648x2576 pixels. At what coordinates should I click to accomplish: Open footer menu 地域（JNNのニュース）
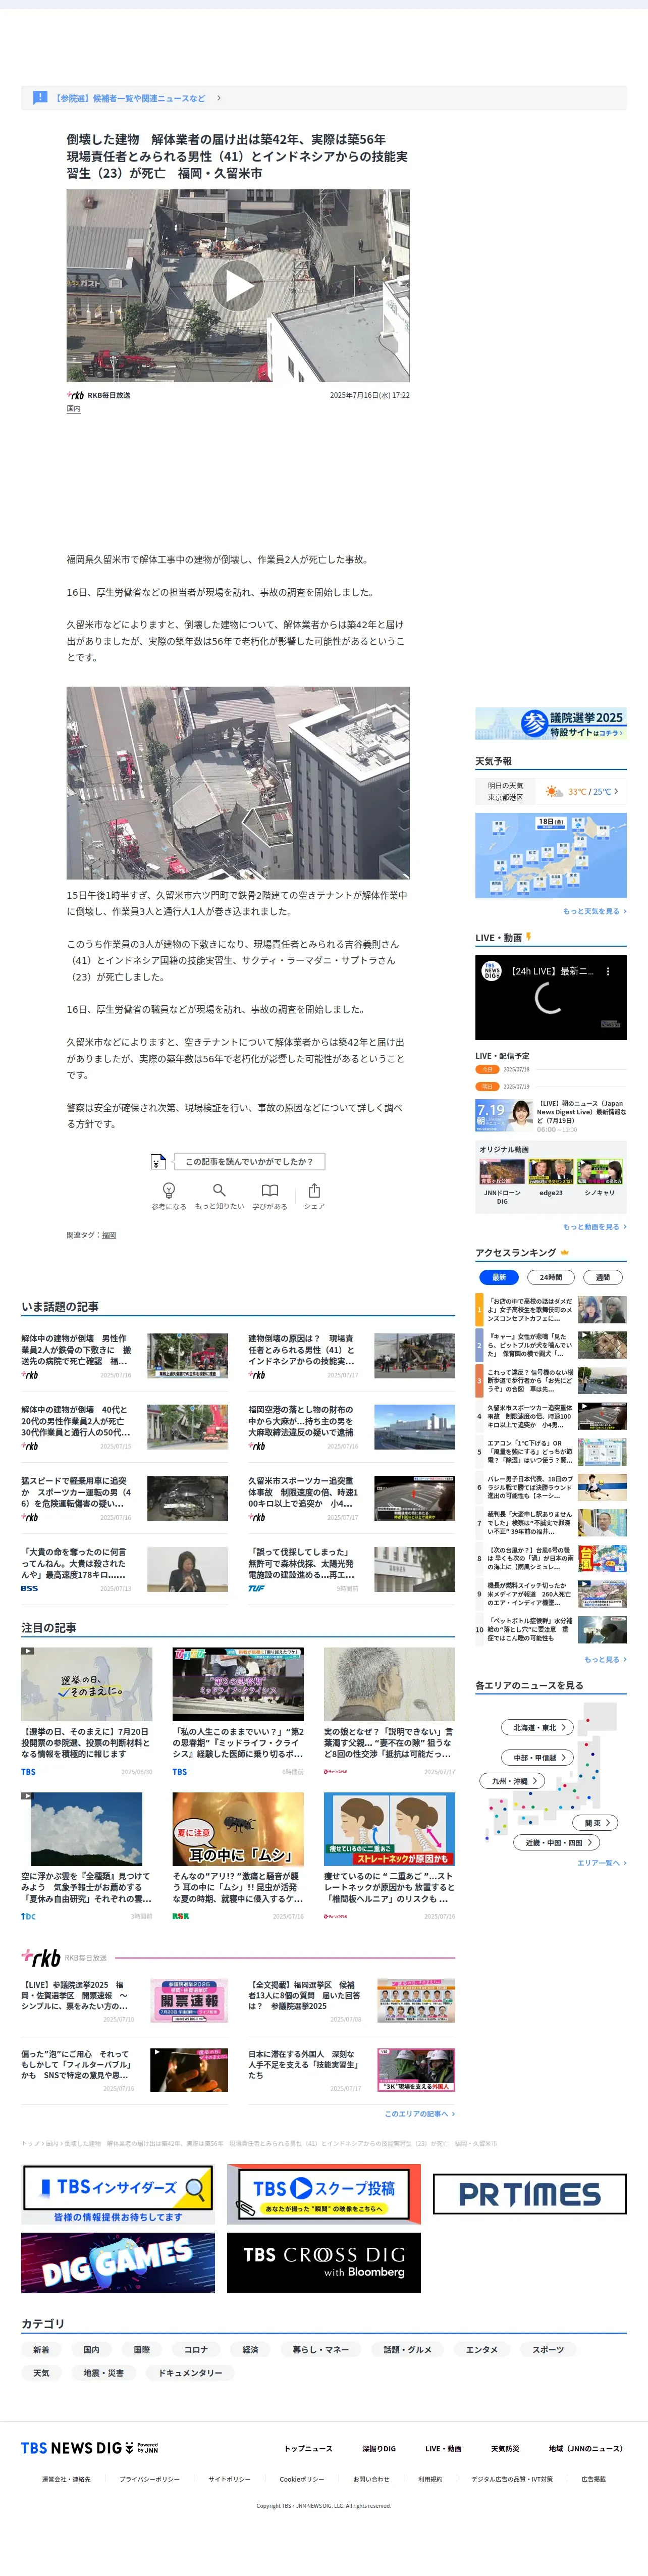click(586, 2449)
